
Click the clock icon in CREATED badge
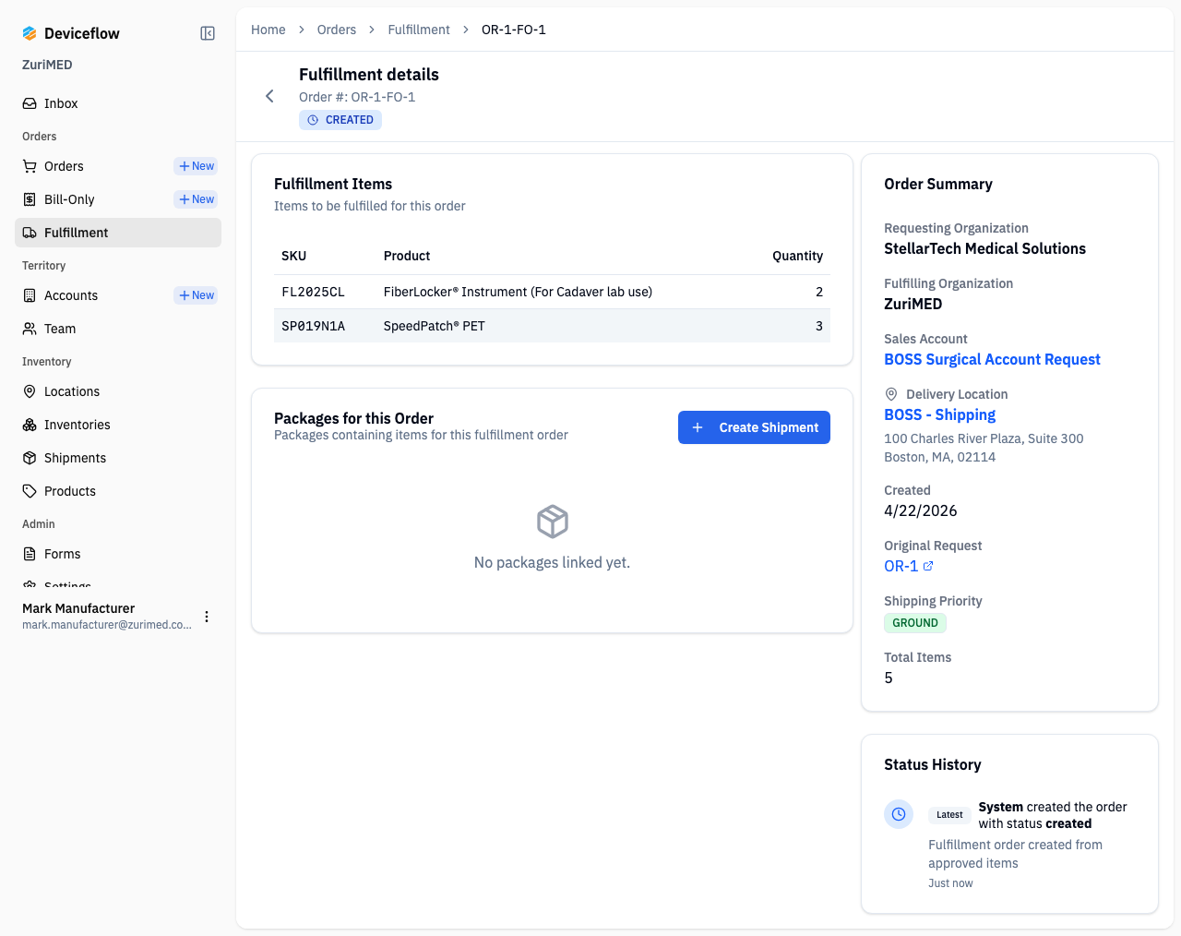pos(313,120)
